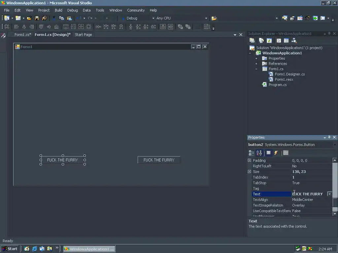Screen dimensions: 338x253
Task: Open the Text property value dropdown arrow
Action: point(329,194)
